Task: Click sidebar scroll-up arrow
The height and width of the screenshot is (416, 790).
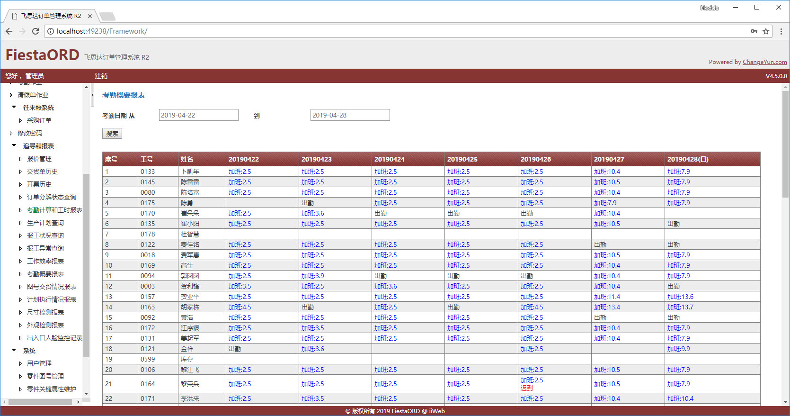Action: coord(86,87)
